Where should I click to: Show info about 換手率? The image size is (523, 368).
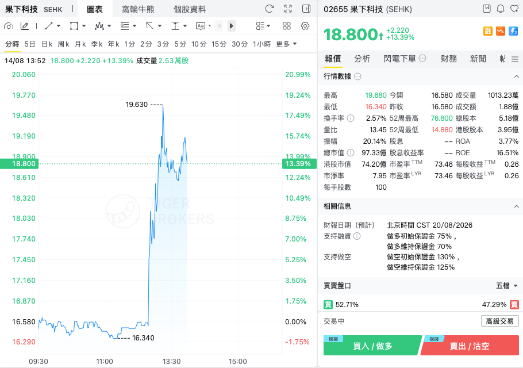tap(351, 118)
